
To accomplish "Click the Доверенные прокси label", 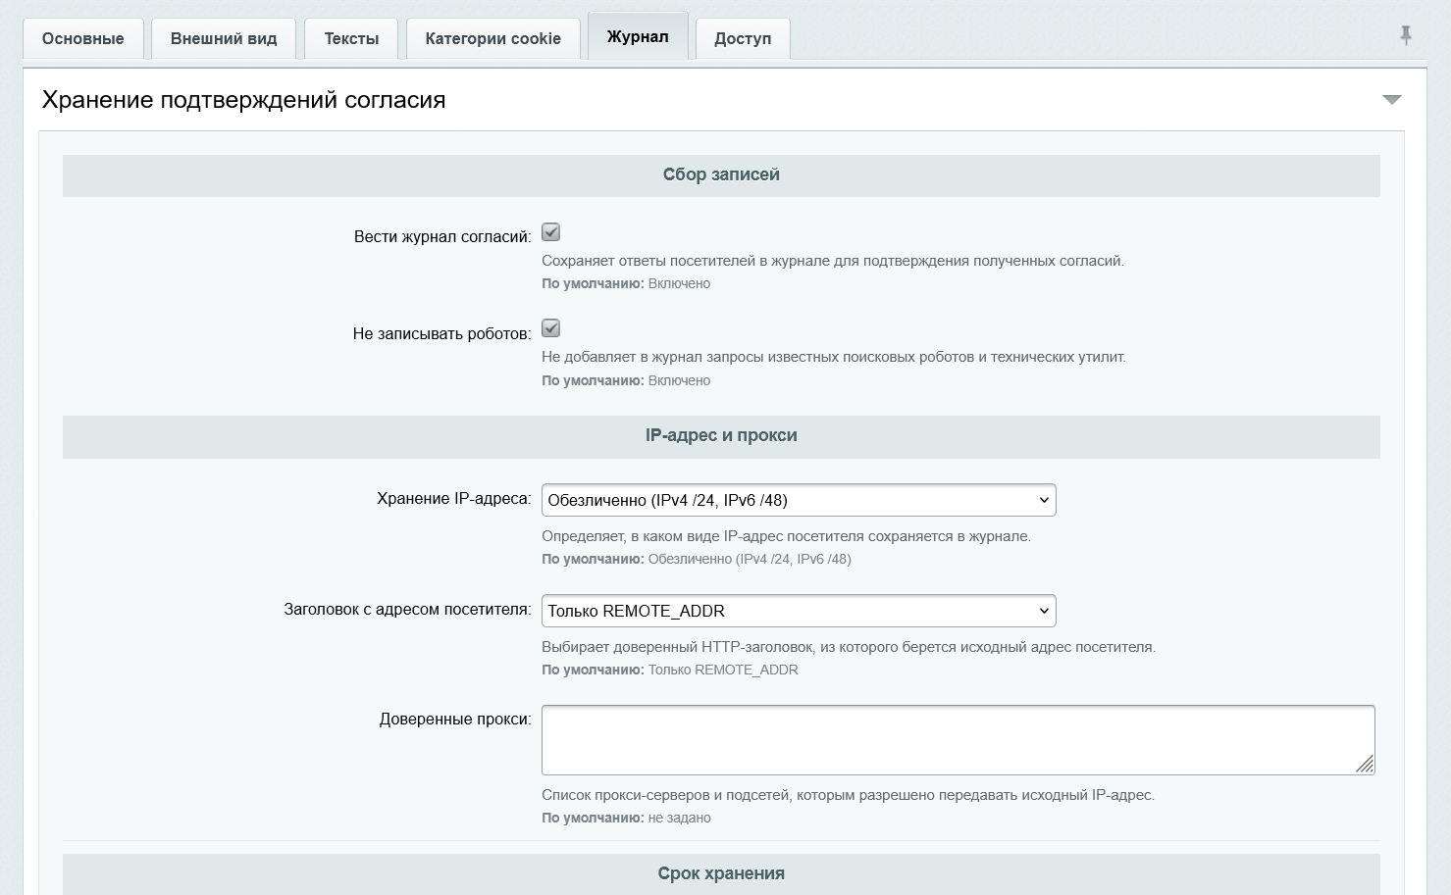I will coord(455,720).
